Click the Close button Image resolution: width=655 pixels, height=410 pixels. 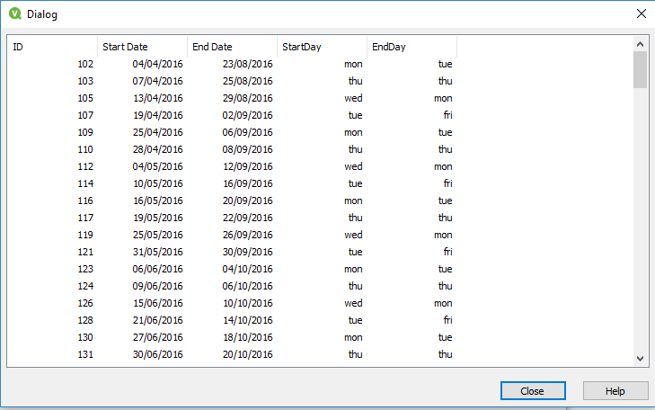click(533, 391)
